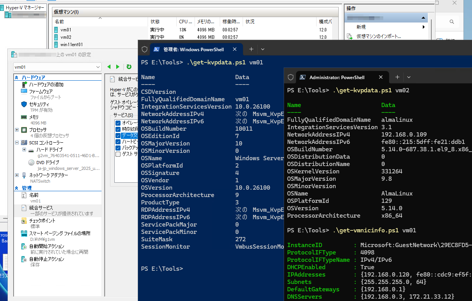Expand the Processor node

[17, 130]
